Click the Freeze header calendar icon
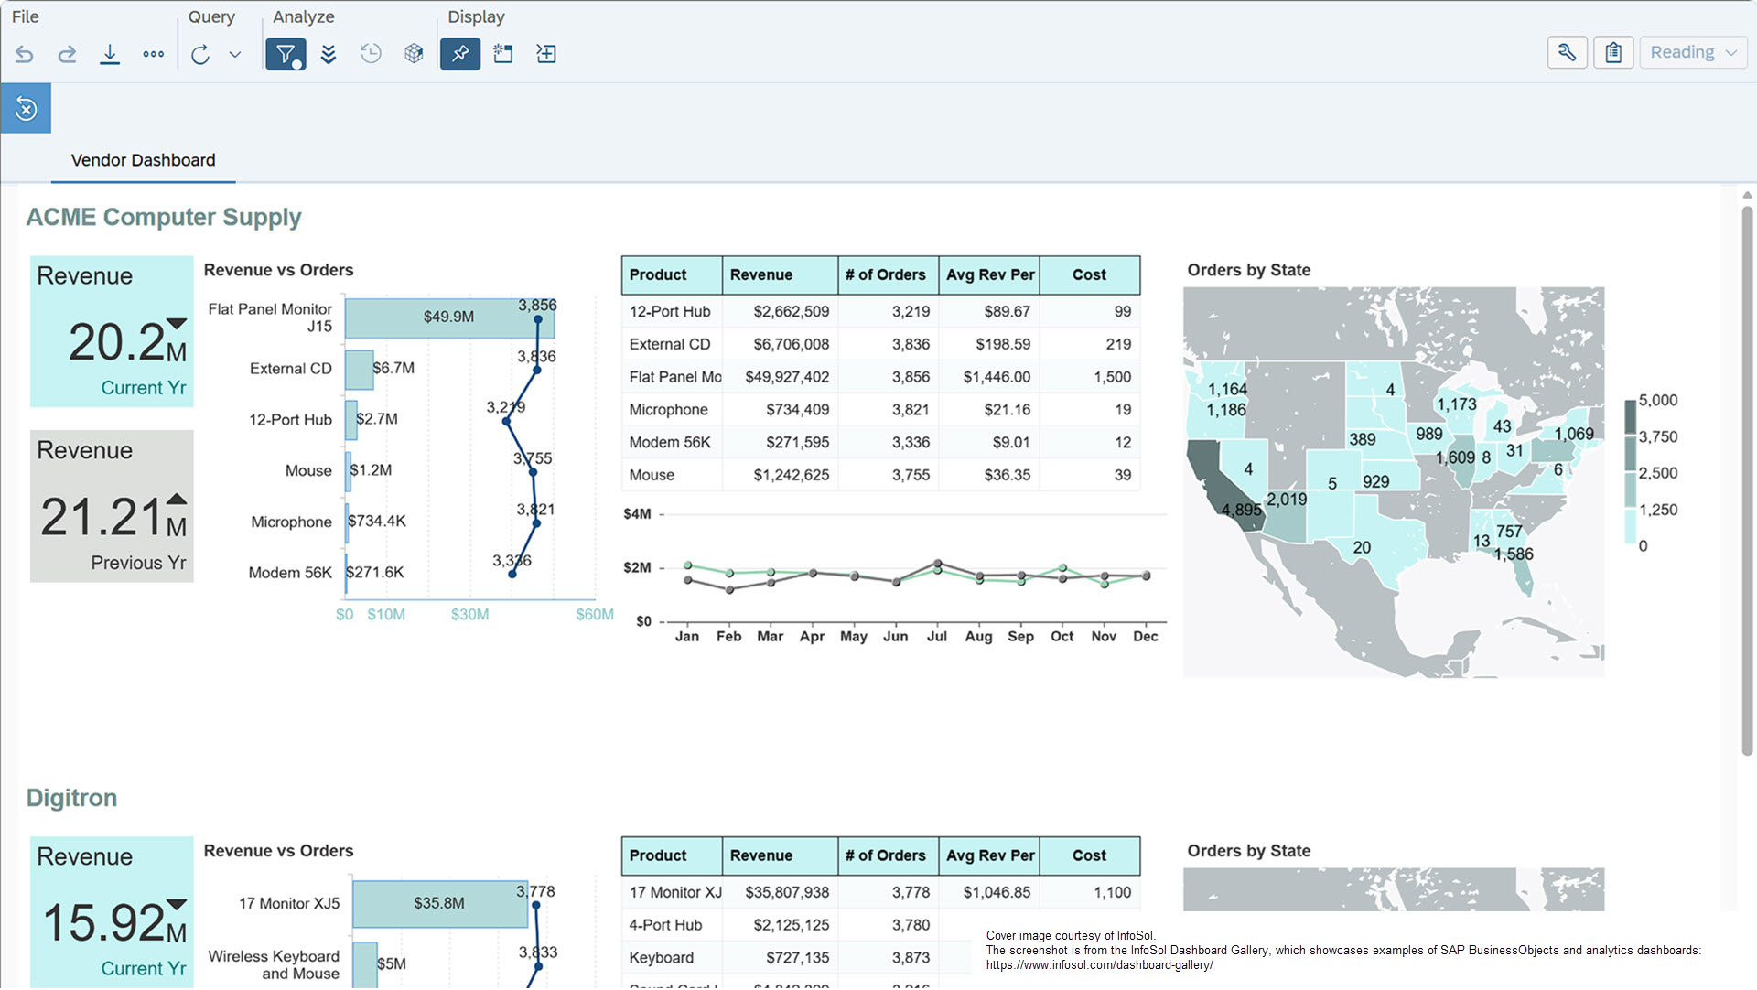 tap(503, 54)
